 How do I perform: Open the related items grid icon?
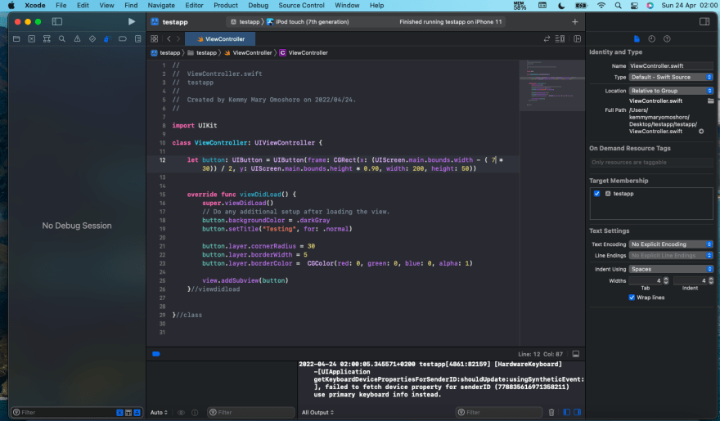(x=155, y=39)
